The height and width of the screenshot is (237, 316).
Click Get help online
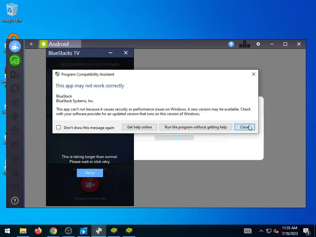139,127
